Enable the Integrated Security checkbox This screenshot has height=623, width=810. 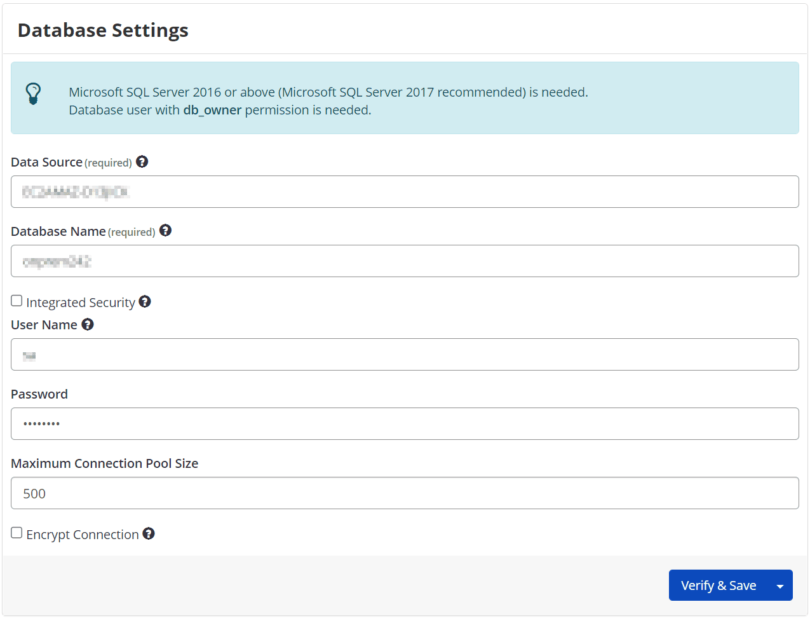pyautogui.click(x=16, y=300)
